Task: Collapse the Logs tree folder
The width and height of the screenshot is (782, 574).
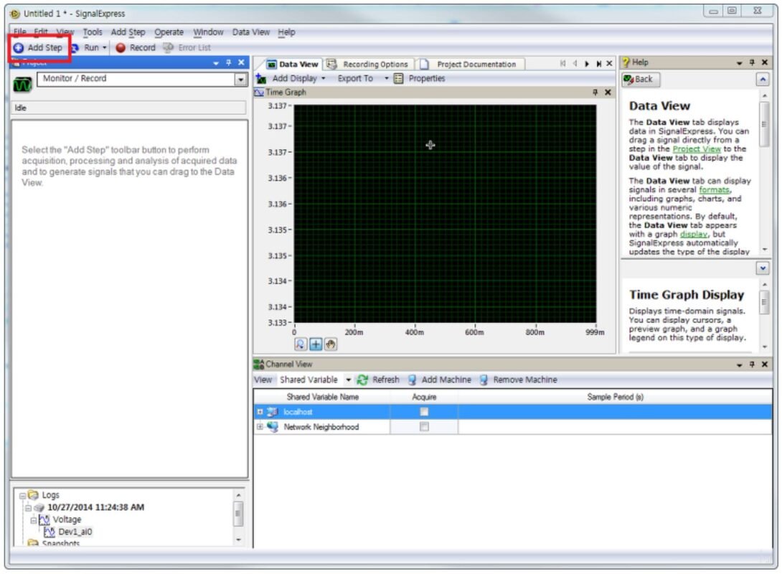Action: pyautogui.click(x=22, y=496)
